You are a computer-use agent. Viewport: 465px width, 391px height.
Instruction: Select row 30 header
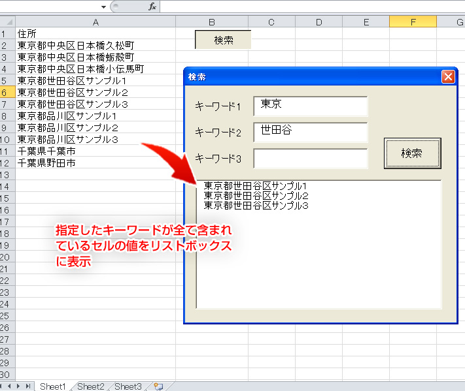tap(7, 375)
